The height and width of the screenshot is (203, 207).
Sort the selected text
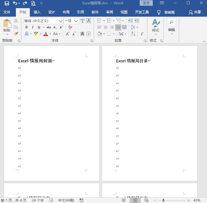[133, 34]
